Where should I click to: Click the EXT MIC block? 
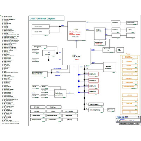point(35,96)
